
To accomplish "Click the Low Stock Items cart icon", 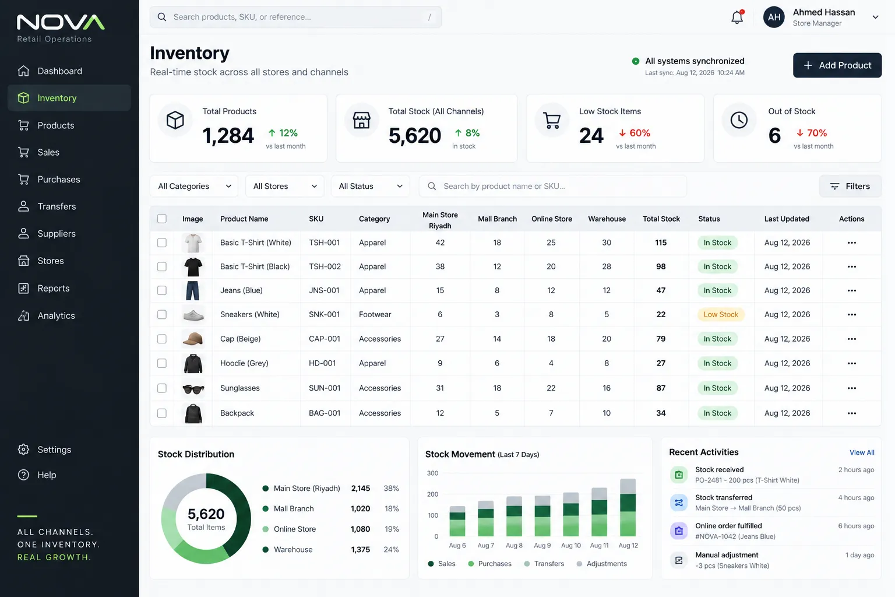I will tap(552, 120).
